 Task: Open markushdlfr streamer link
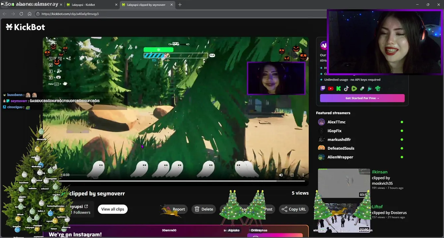339,139
